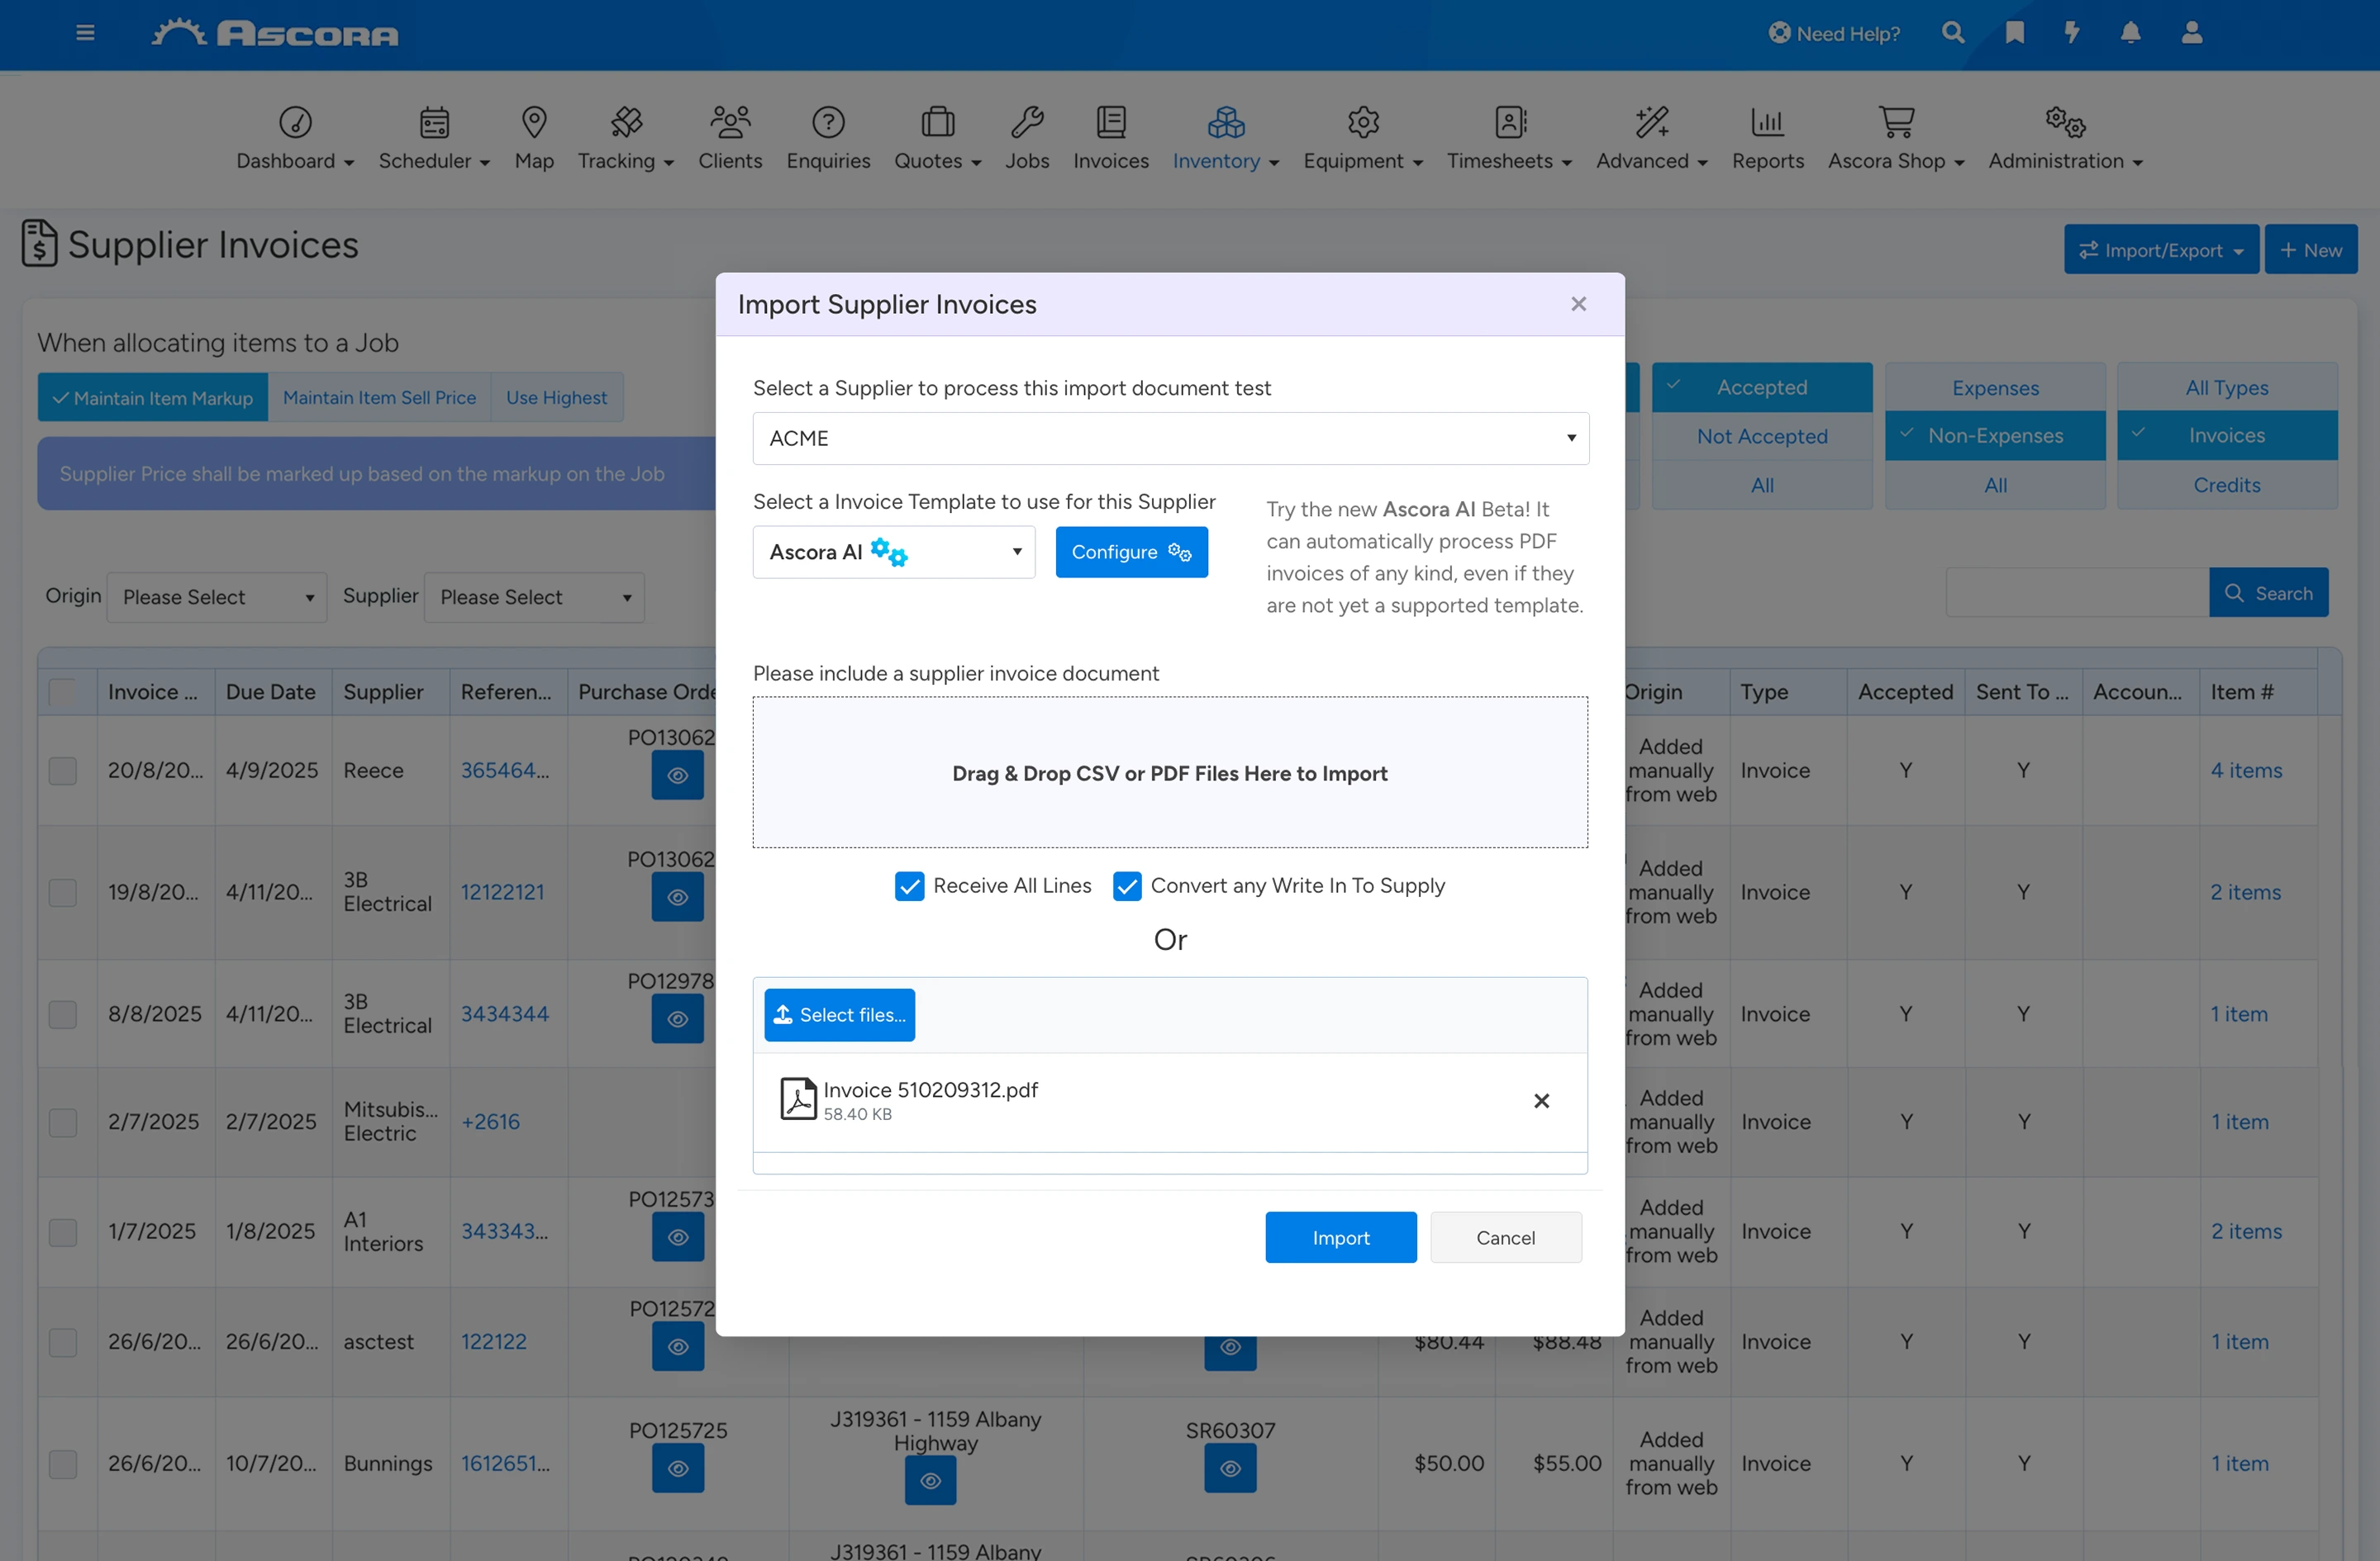
Task: Go to Reports in navigation
Action: tap(1767, 138)
